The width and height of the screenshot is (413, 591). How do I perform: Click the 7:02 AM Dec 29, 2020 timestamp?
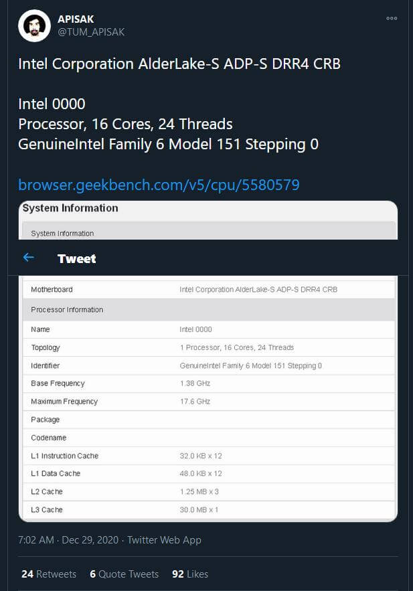(68, 539)
